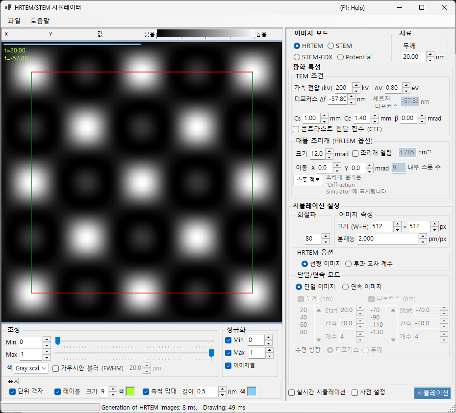Screen dimensions: 456x413
Task: Switch to 연속 이미지 mode
Action: 362,287
